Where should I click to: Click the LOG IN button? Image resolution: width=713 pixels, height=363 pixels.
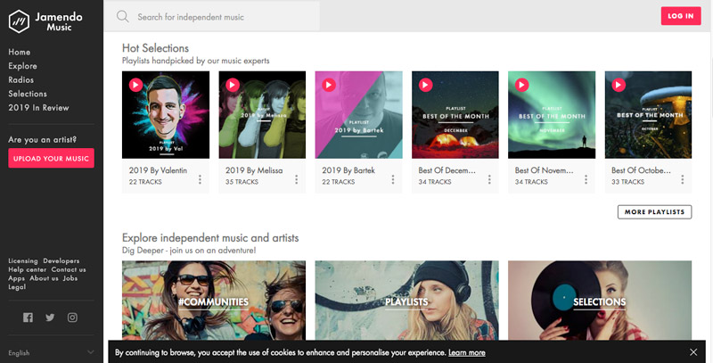point(681,16)
